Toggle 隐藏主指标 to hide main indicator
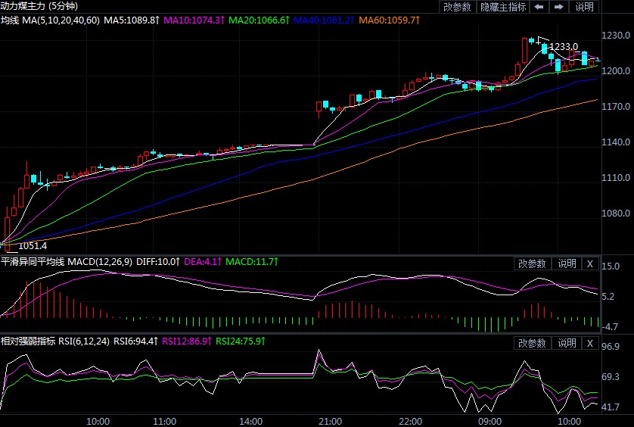634x427 pixels. coord(503,7)
